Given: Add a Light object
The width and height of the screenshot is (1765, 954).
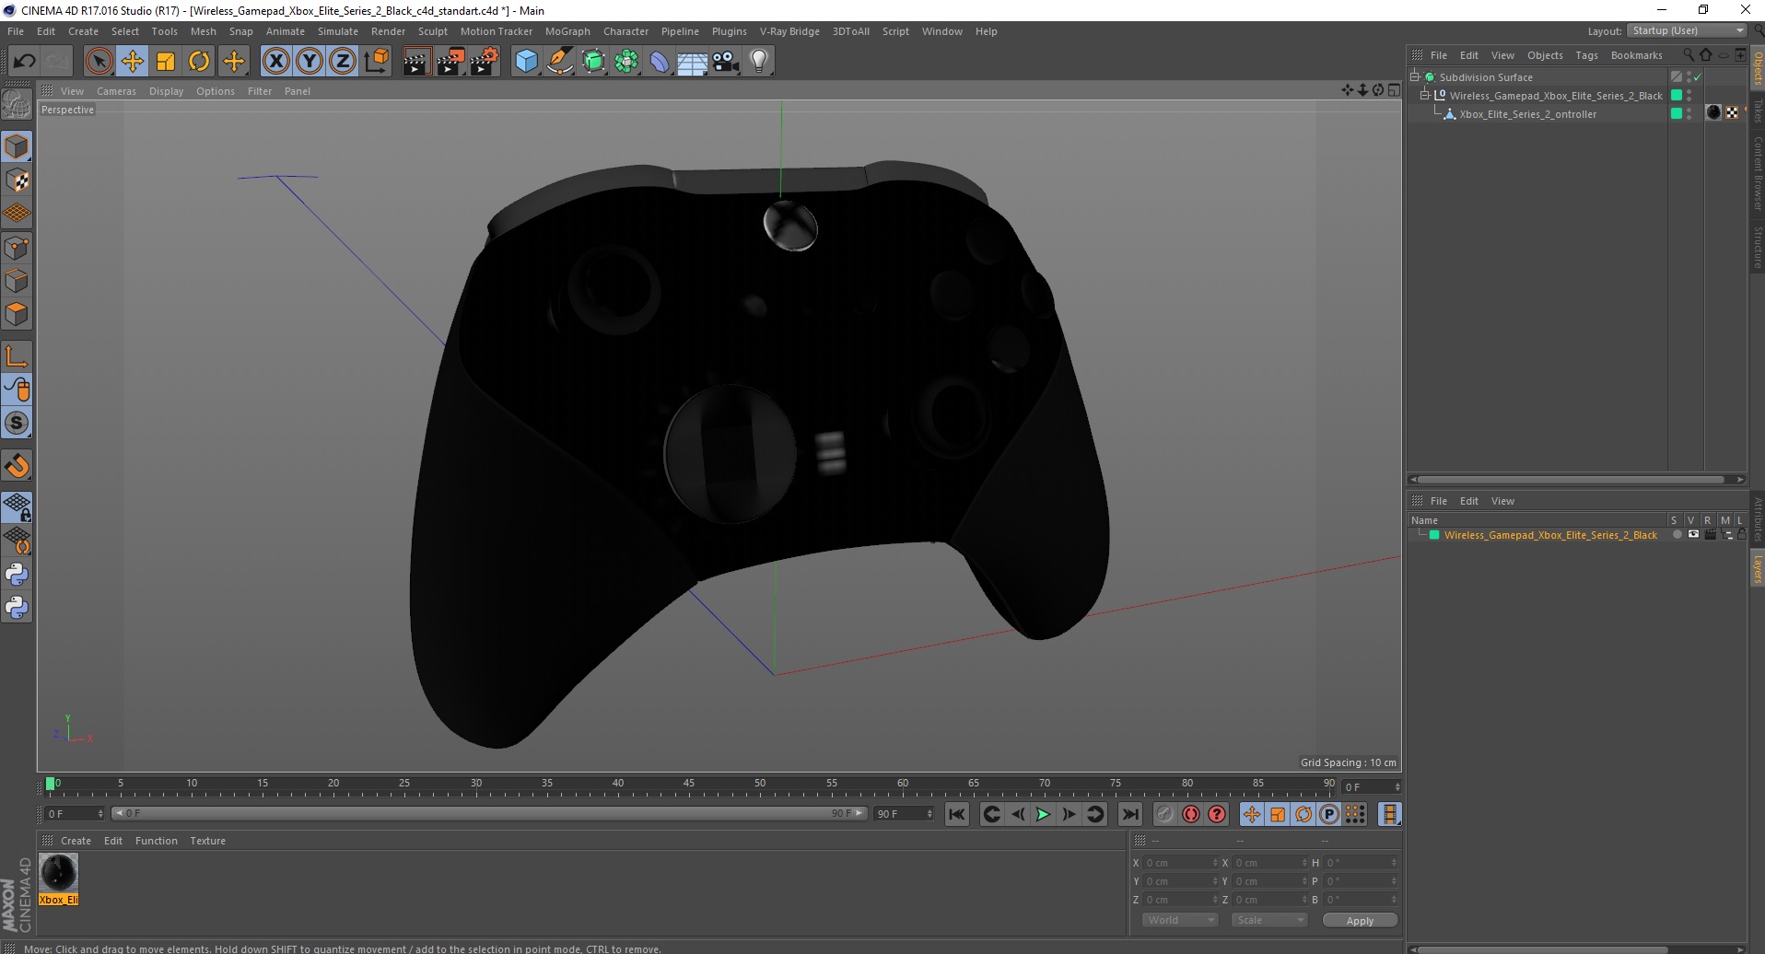Looking at the screenshot, I should (x=758, y=62).
